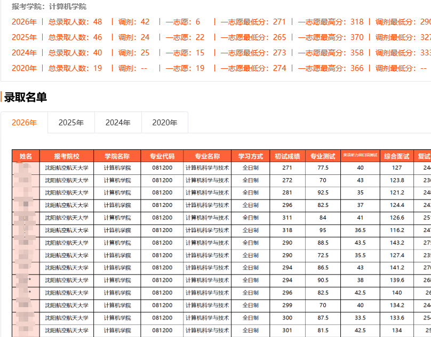Viewport: 431px width, 337px height.
Task: Click the 综合面试 cell showing 116.2
Action: pyautogui.click(x=397, y=230)
